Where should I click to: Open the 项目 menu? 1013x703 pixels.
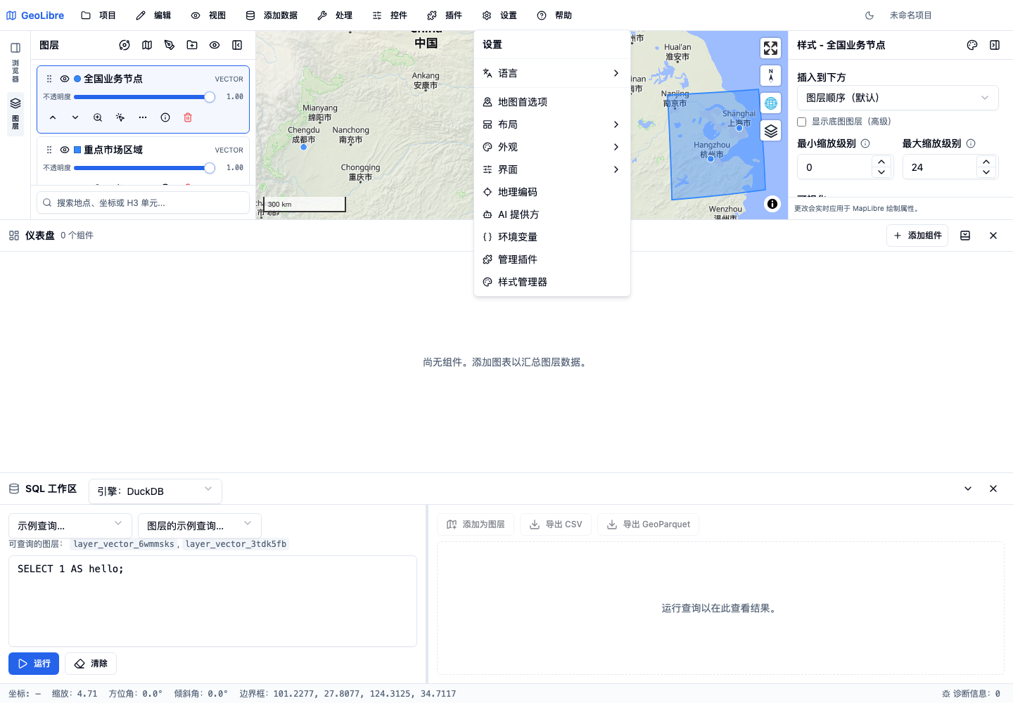98,15
